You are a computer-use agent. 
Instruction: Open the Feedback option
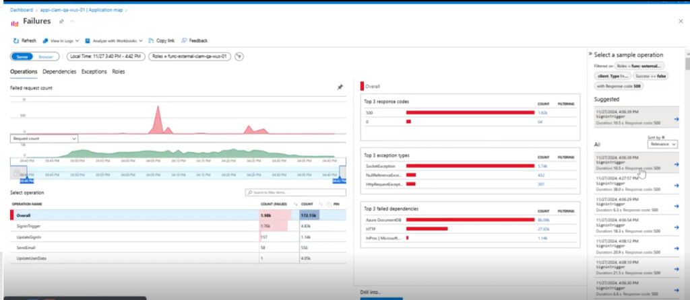click(195, 40)
